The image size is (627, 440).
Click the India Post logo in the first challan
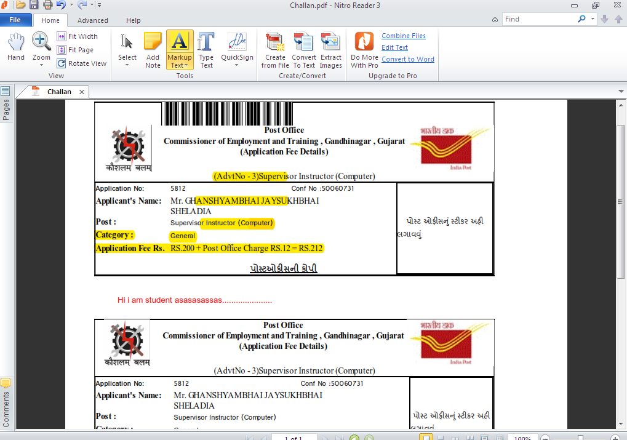451,148
